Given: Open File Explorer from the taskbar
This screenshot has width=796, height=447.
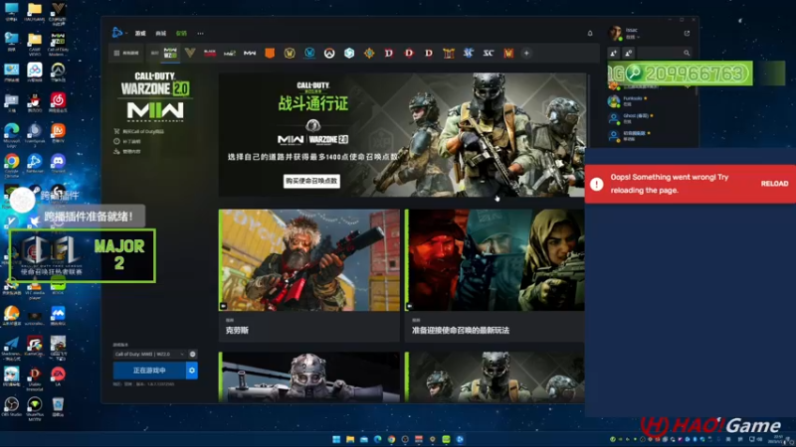Looking at the screenshot, I should (350, 439).
